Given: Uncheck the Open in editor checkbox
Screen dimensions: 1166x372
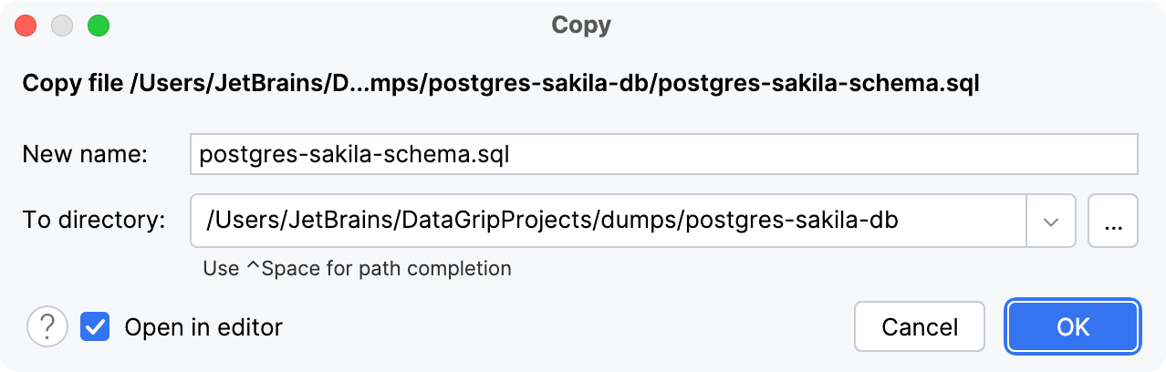Looking at the screenshot, I should coord(95,326).
